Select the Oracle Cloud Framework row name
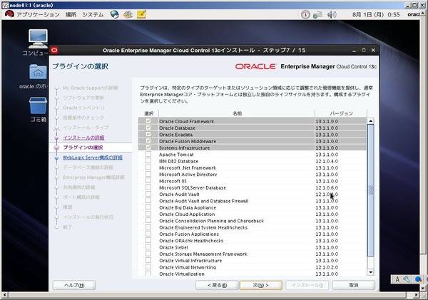Image resolution: width=428 pixels, height=300 pixels. [x=187, y=121]
